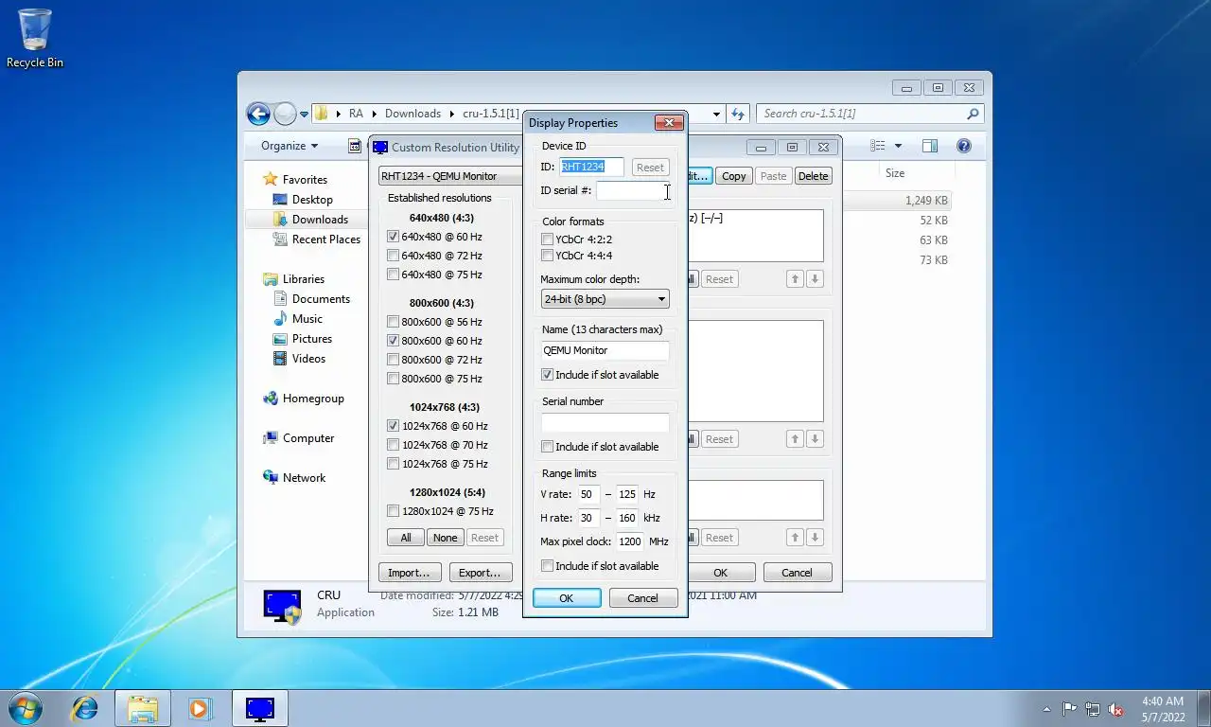1211x727 pixels.
Task: Click Cancel in Display Properties dialog
Action: click(643, 598)
